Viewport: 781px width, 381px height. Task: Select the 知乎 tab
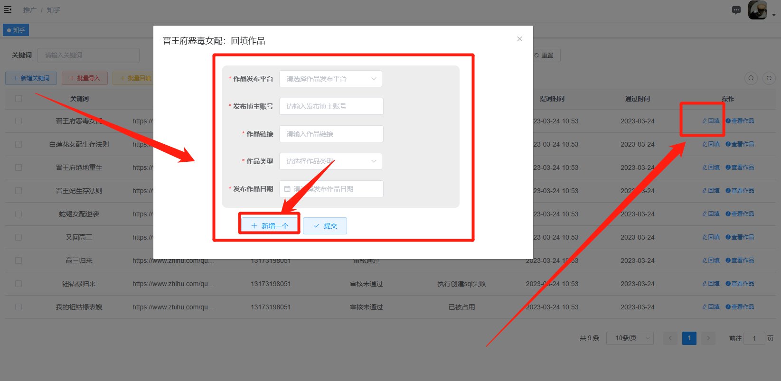point(16,30)
